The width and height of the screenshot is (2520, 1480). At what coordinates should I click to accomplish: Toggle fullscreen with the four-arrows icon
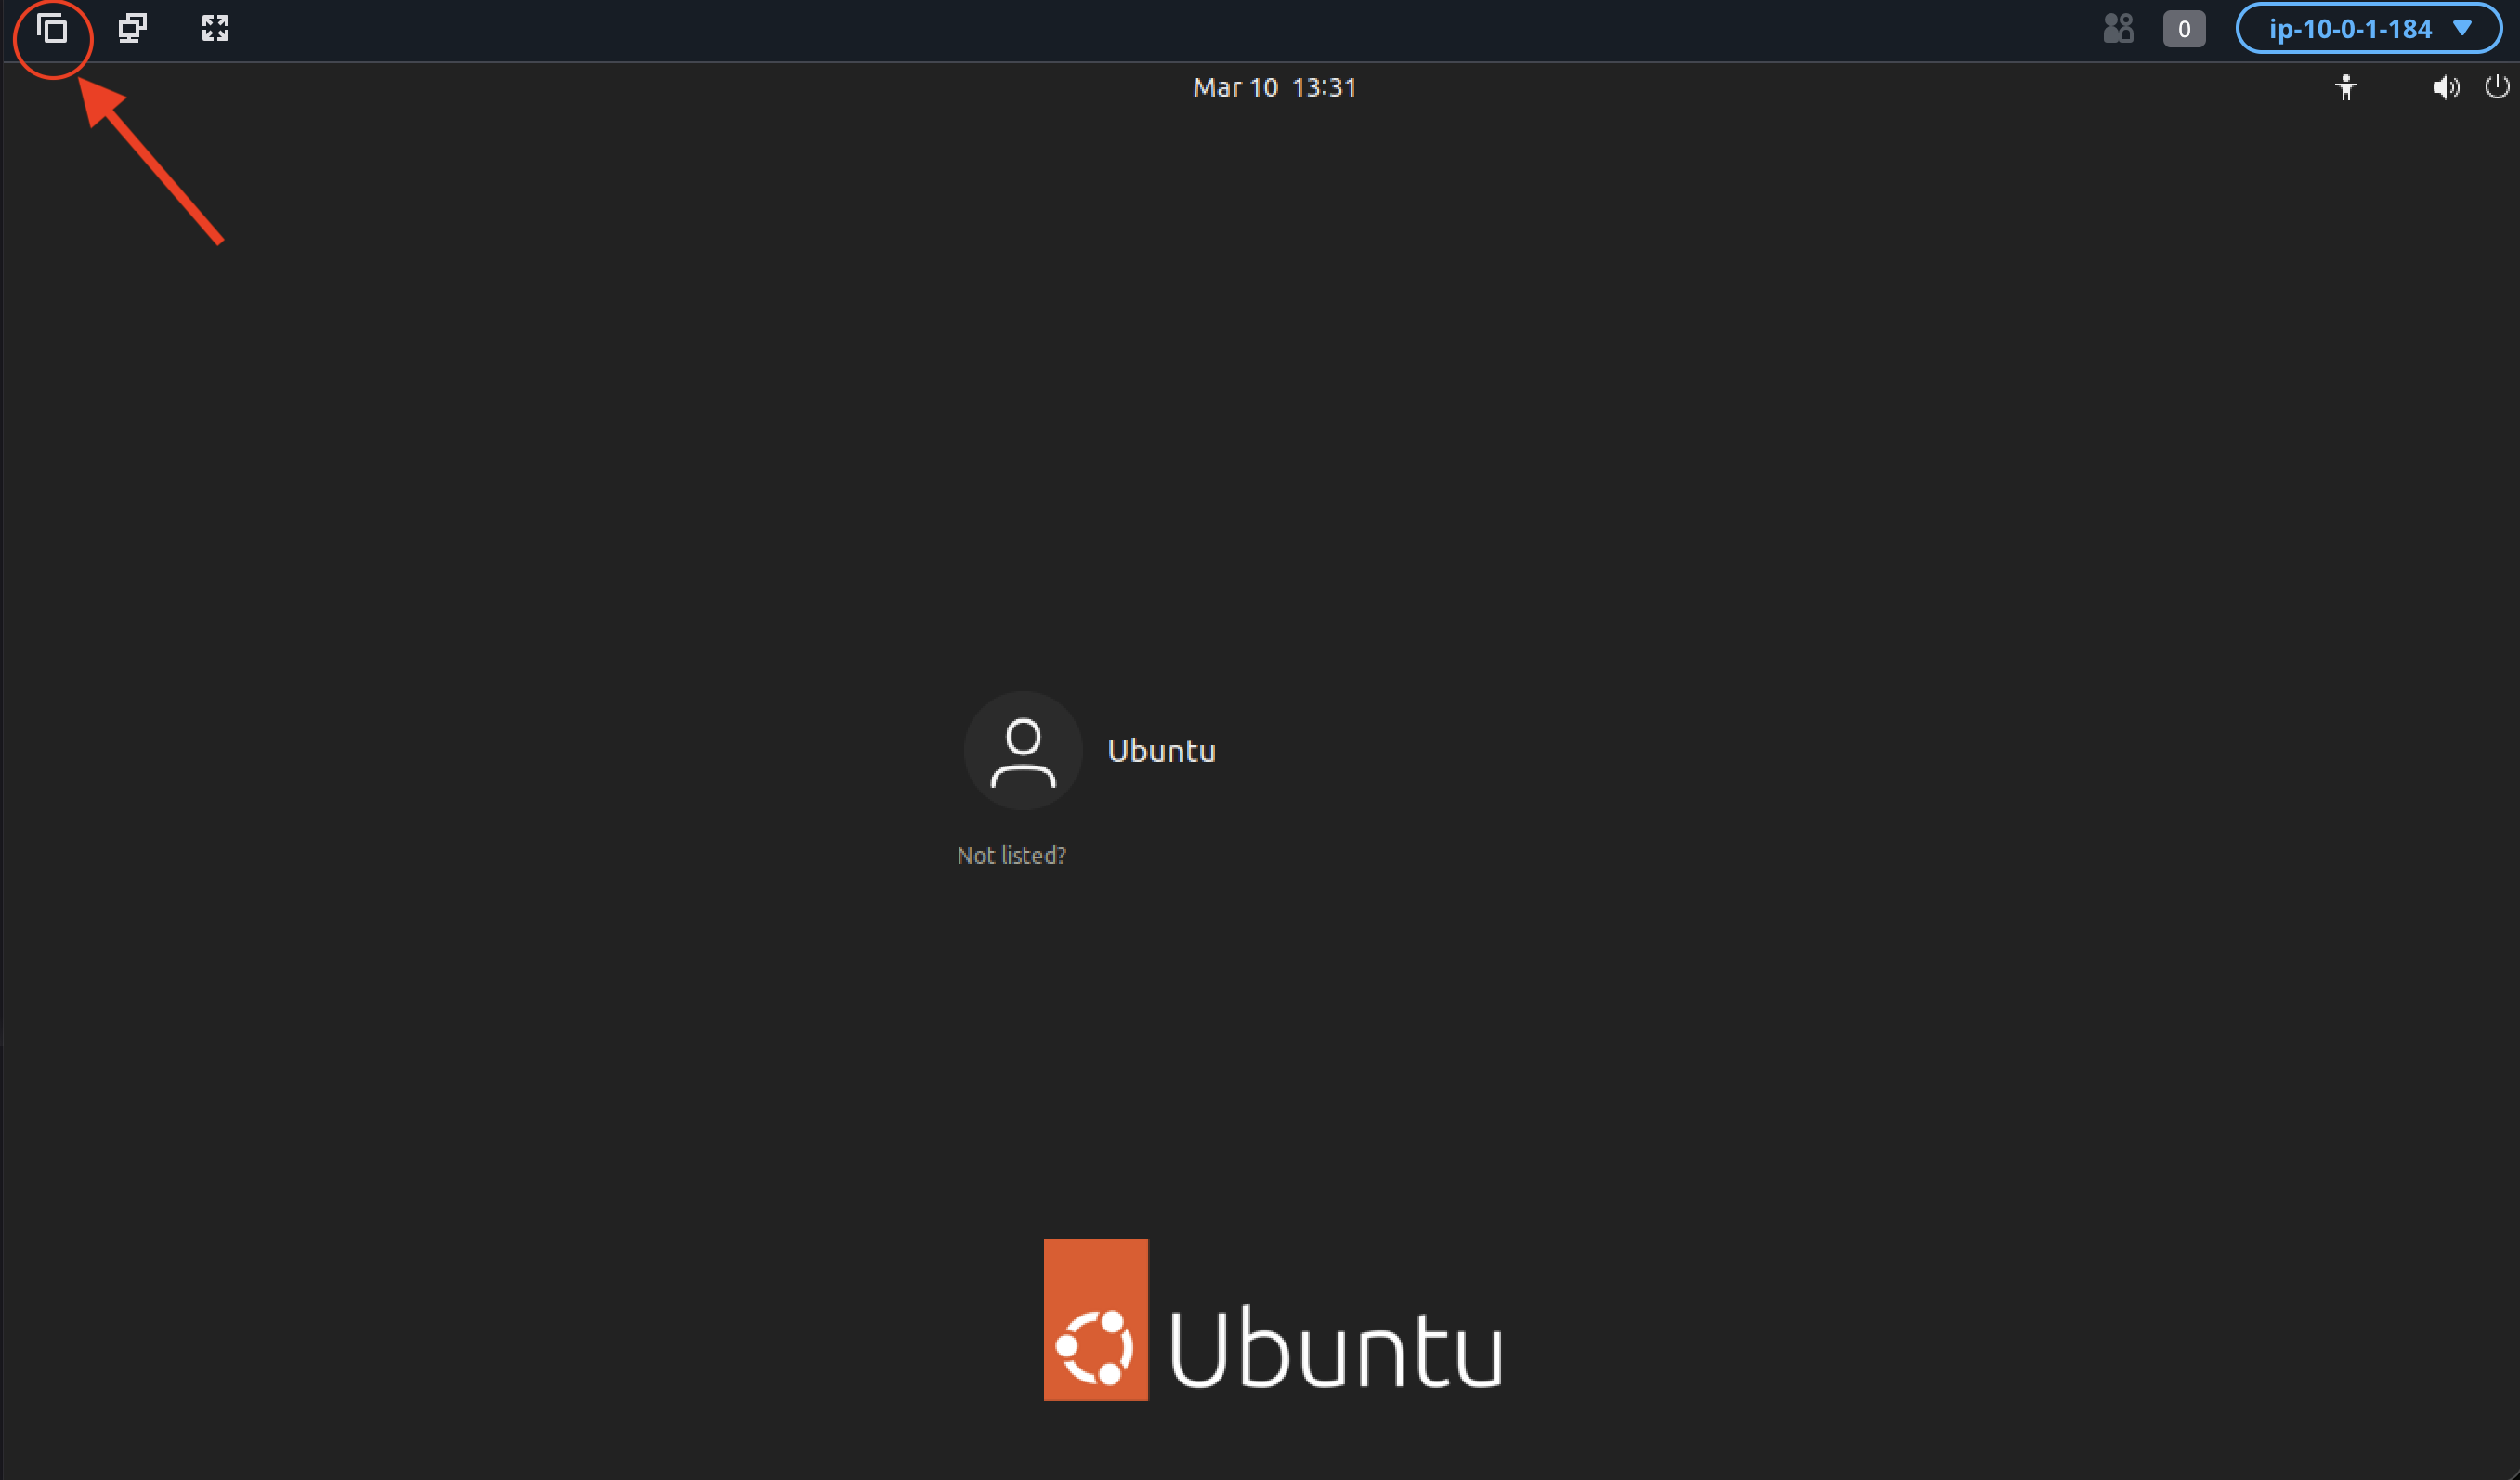pyautogui.click(x=215, y=28)
